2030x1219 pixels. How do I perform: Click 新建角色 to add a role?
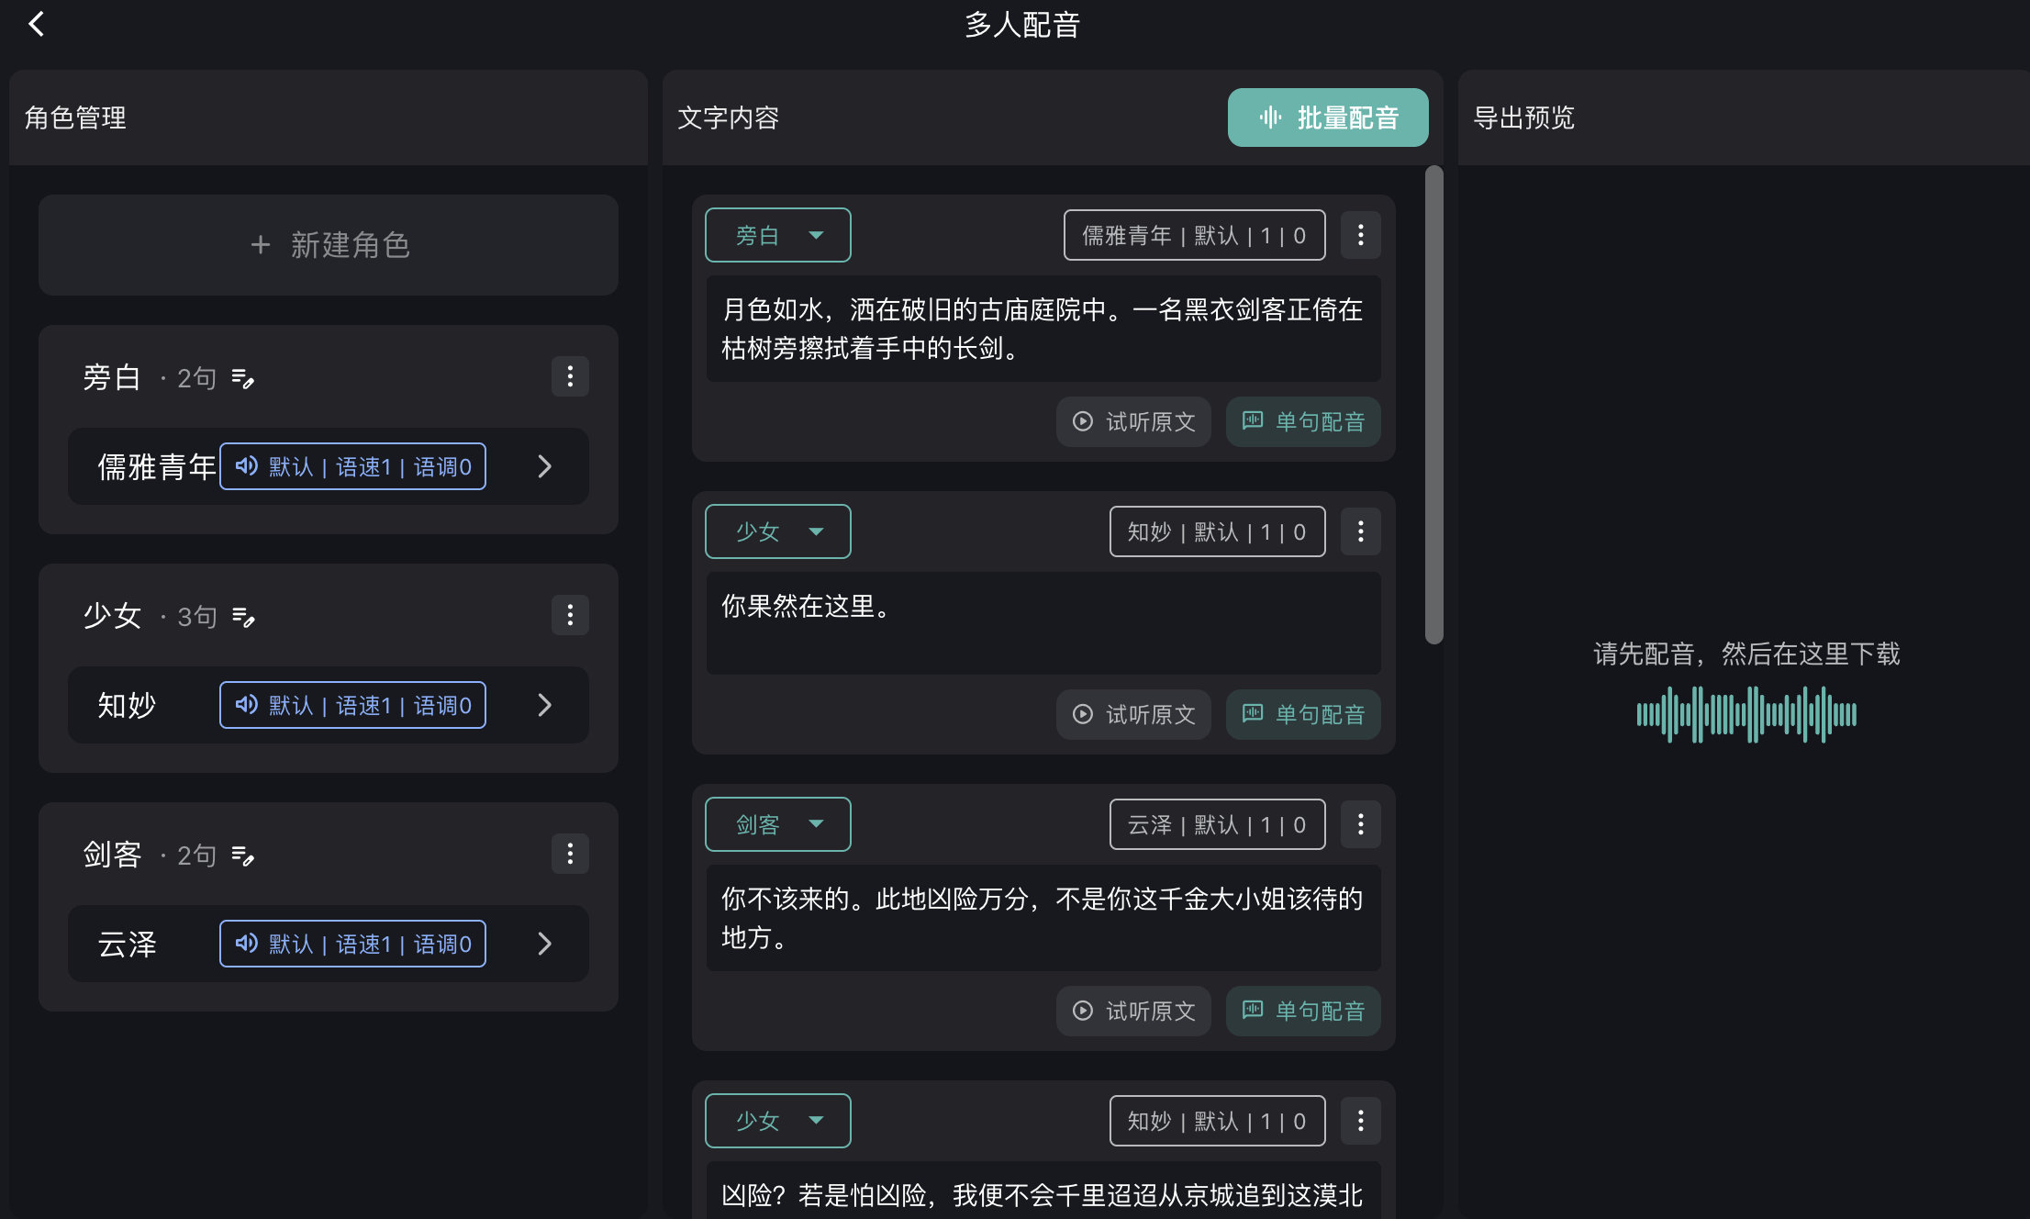(x=329, y=245)
